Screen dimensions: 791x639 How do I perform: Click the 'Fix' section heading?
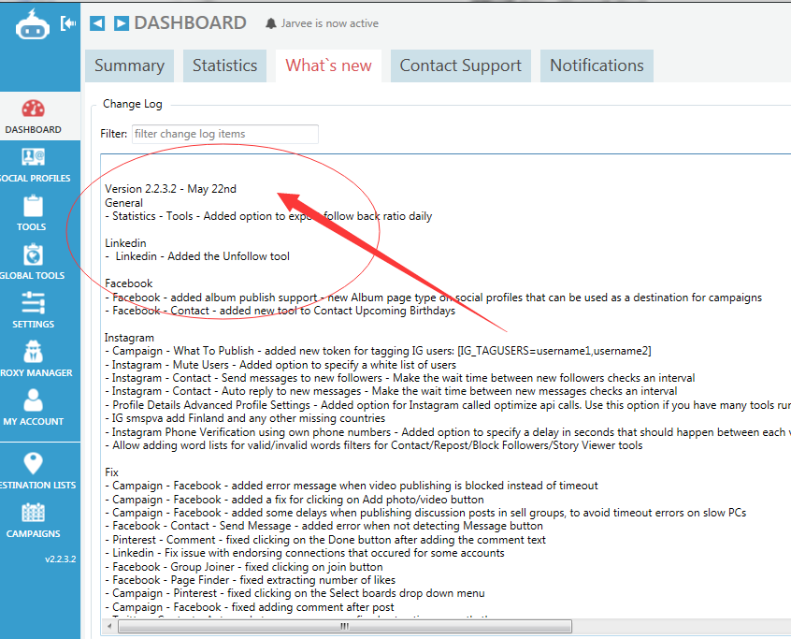pos(111,472)
